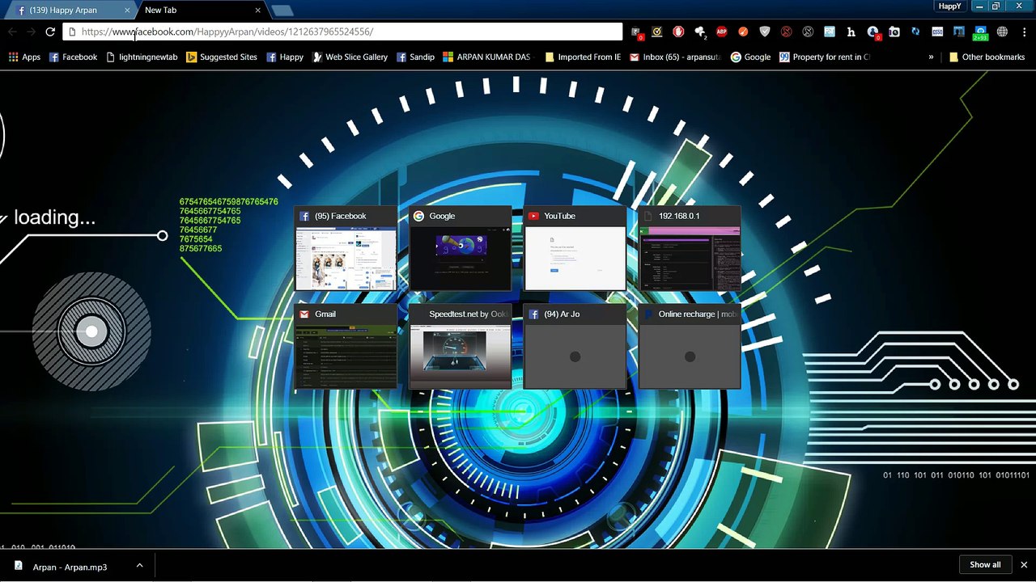Viewport: 1036px width, 582px height.
Task: Open the downloaded Arpan - Arpan.mp3 file
Action: (x=69, y=567)
